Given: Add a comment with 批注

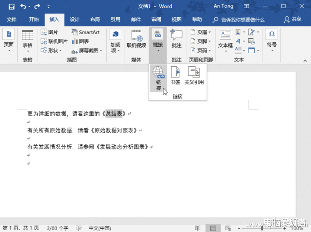Looking at the screenshot, I should point(177,39).
